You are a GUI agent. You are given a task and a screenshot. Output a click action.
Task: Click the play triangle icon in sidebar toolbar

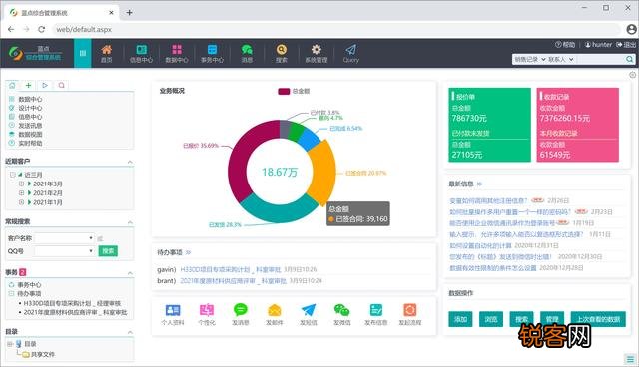coord(45,85)
